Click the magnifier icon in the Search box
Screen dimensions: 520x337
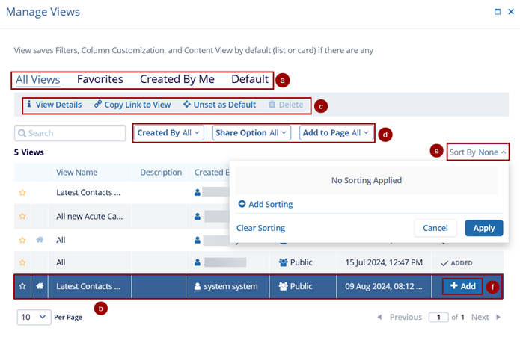click(22, 133)
